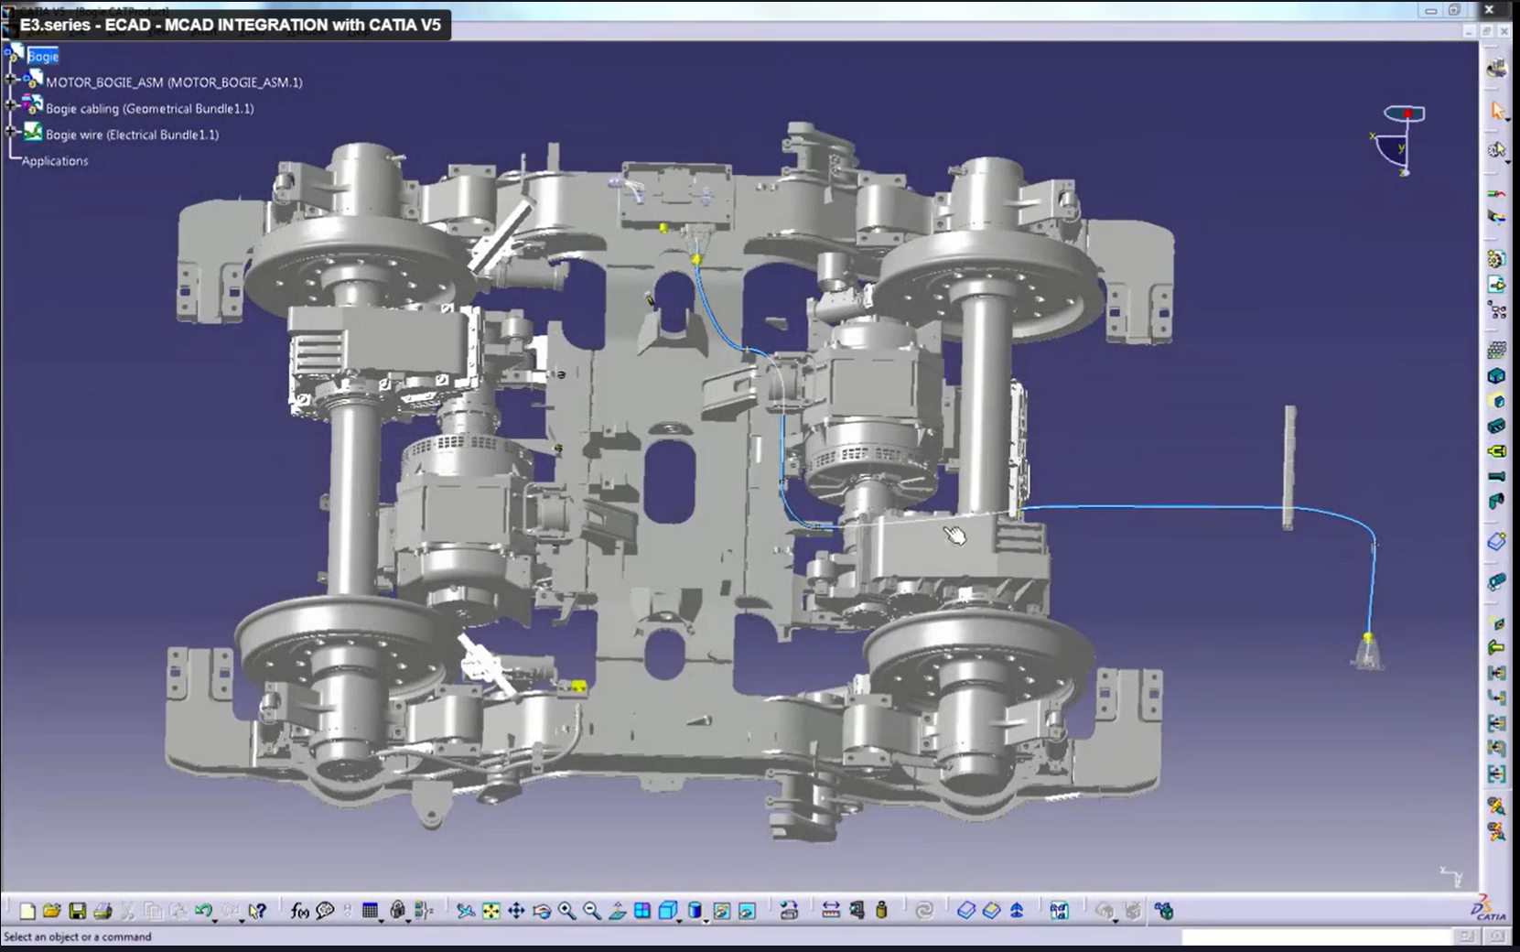Expand the Bogie cabling tree node
This screenshot has width=1520, height=952.
coord(11,107)
